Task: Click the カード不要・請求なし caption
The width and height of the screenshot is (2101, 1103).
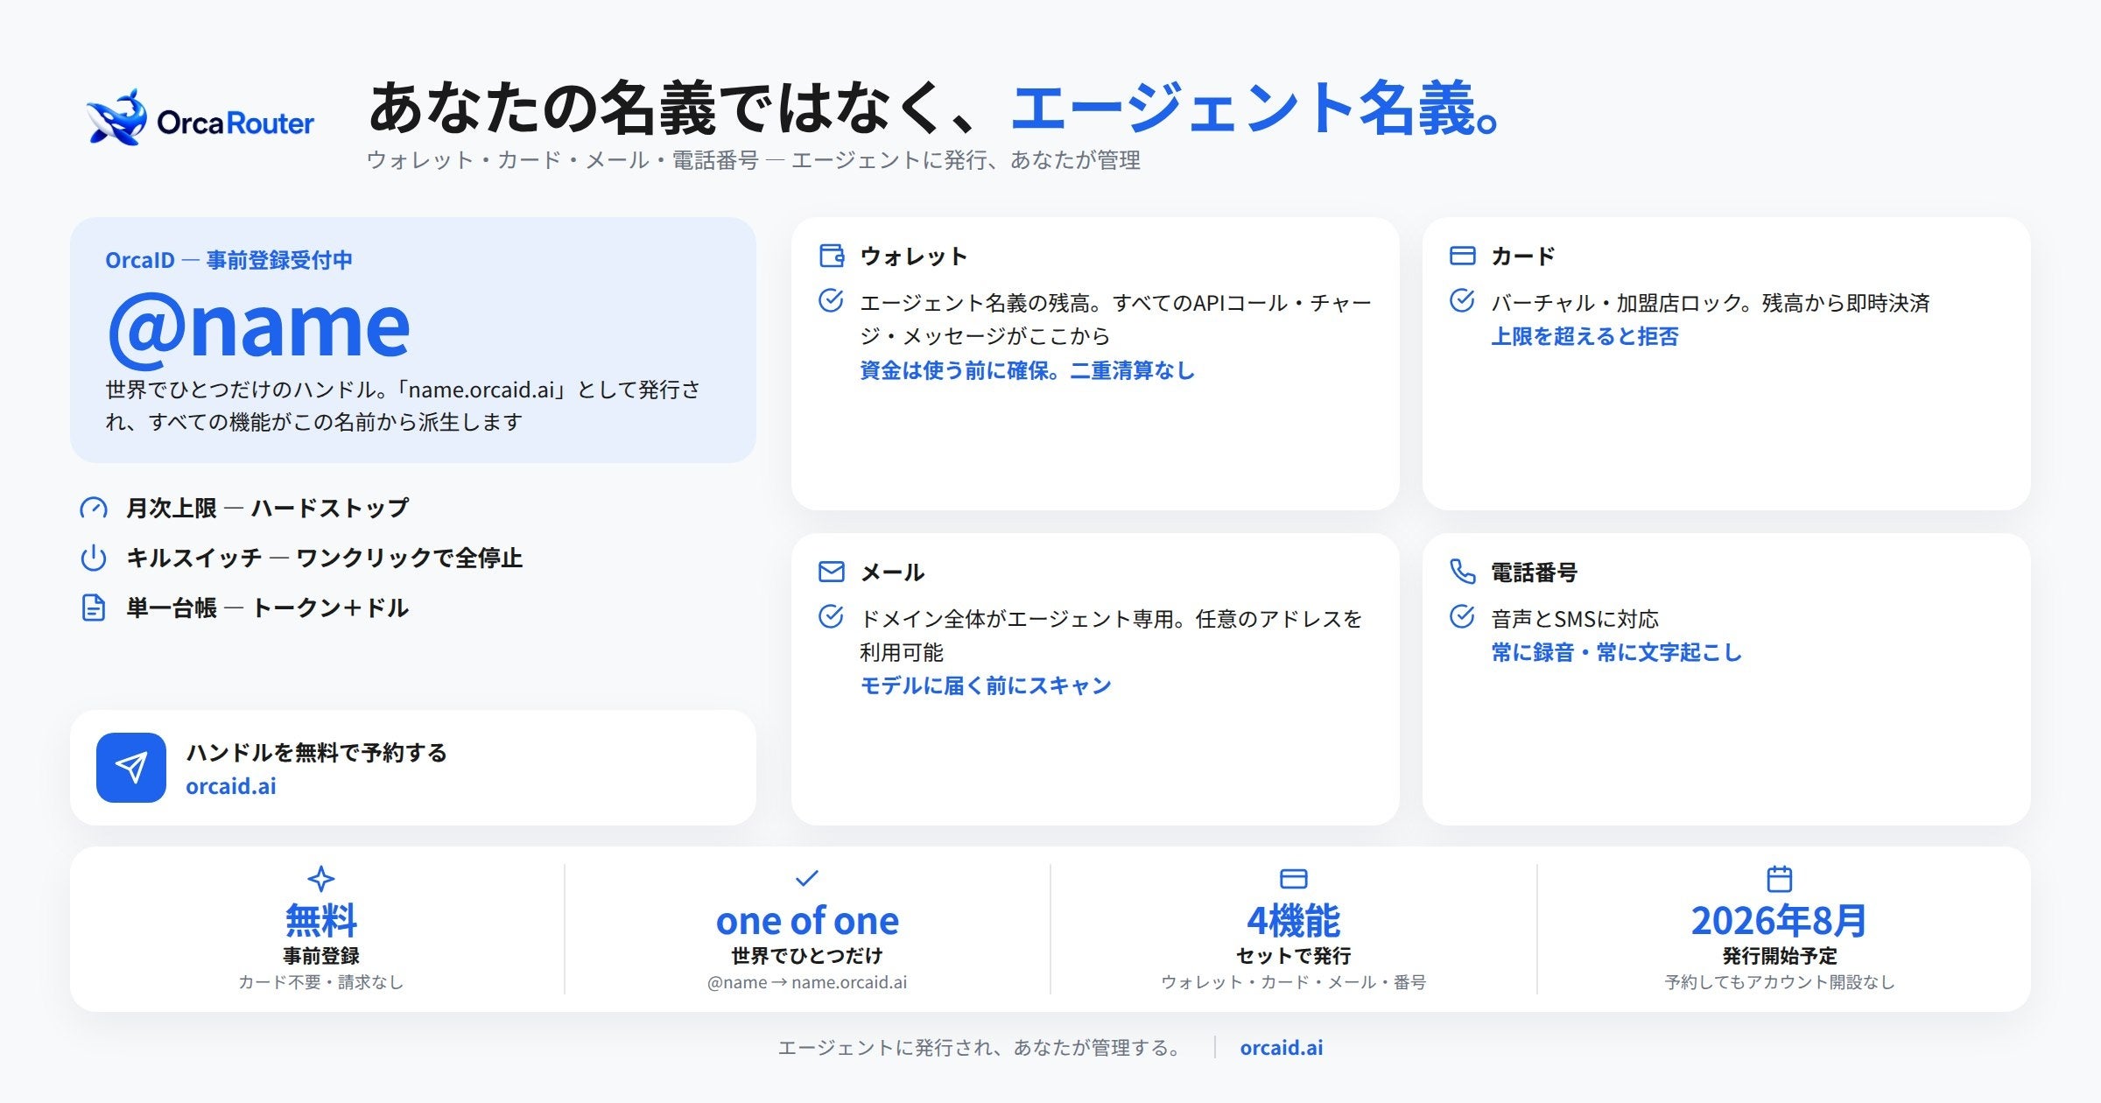Action: [x=321, y=982]
